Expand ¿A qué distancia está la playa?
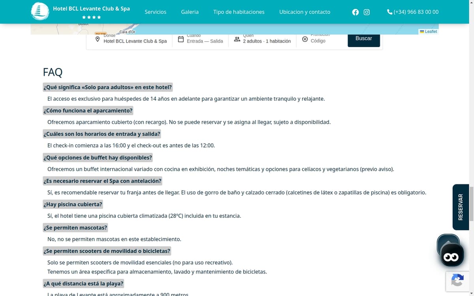474x296 pixels. (83, 283)
